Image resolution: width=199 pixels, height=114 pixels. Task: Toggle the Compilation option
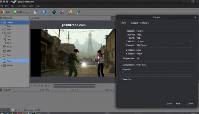(120, 65)
